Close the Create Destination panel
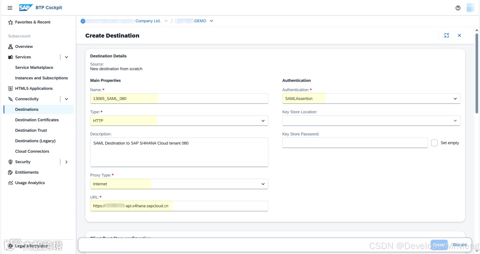 pos(460,35)
